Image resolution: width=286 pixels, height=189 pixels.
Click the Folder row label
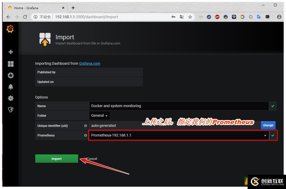[42, 116]
